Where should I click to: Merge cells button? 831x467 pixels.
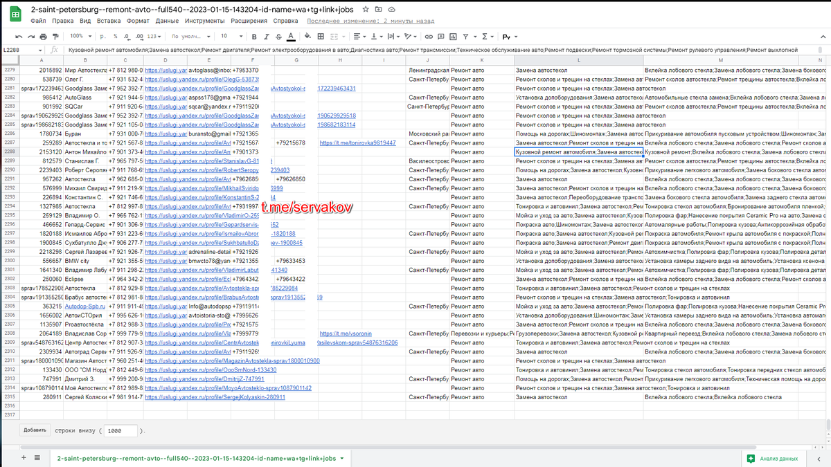(334, 36)
